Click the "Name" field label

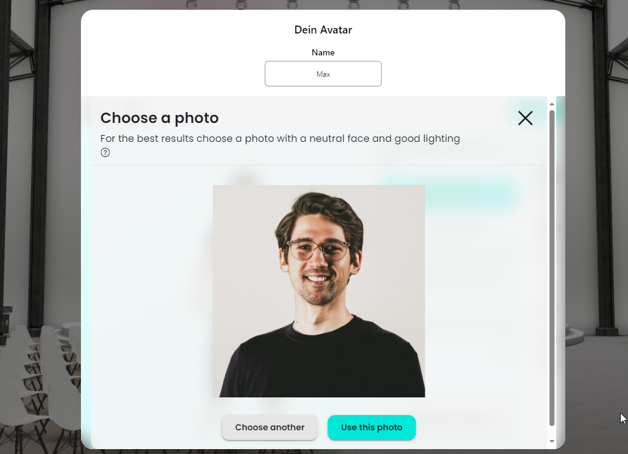tap(323, 52)
